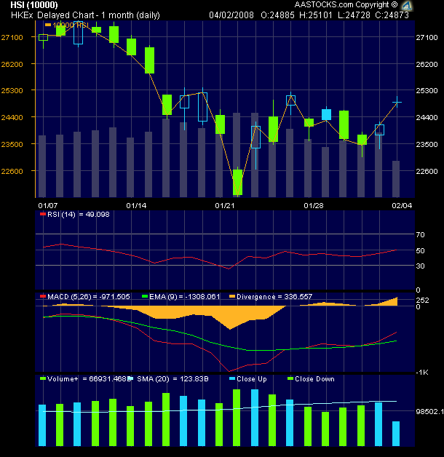The width and height of the screenshot is (444, 457).
Task: Click the left axis 26200 price label
Action: pos(12,64)
